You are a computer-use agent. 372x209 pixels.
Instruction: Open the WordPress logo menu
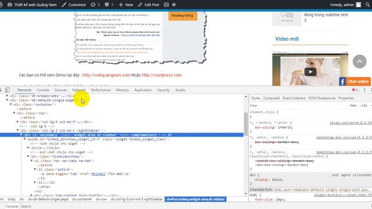[1, 5]
